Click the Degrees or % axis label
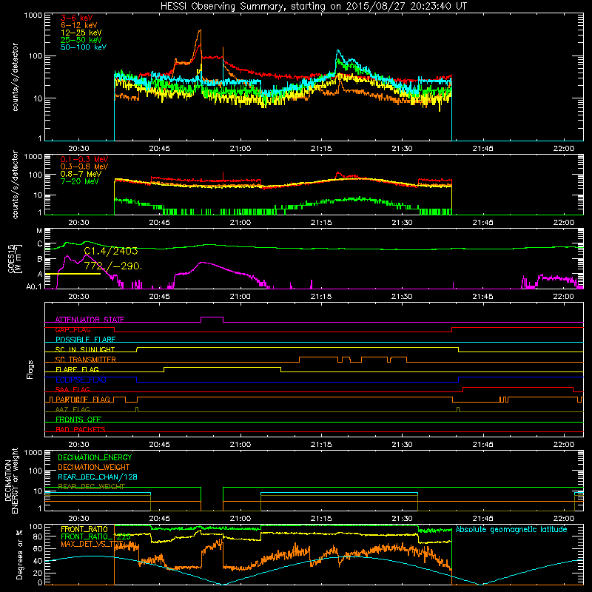 pyautogui.click(x=19, y=554)
